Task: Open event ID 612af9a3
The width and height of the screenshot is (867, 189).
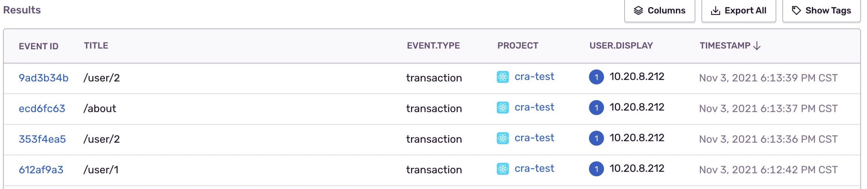Action: tap(41, 170)
